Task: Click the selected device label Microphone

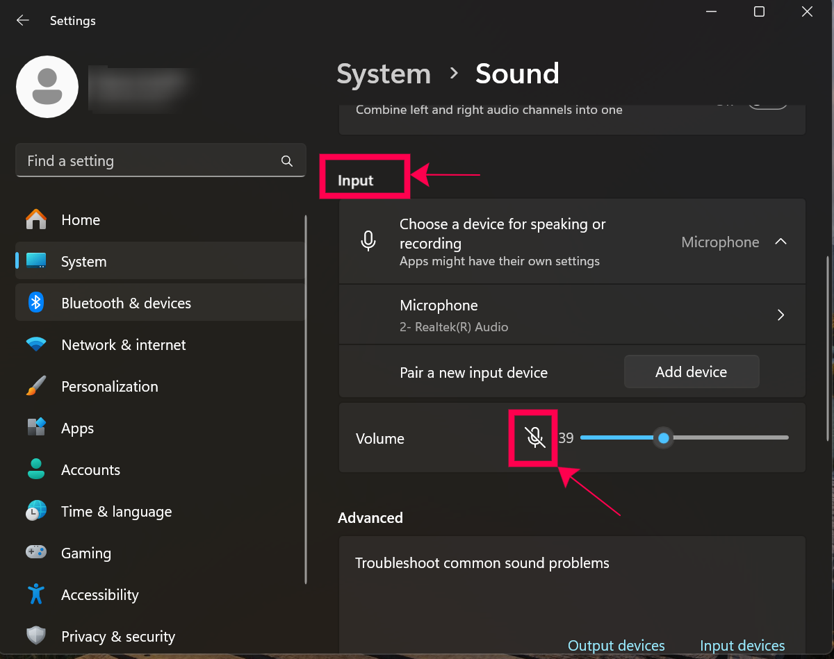Action: tap(720, 242)
